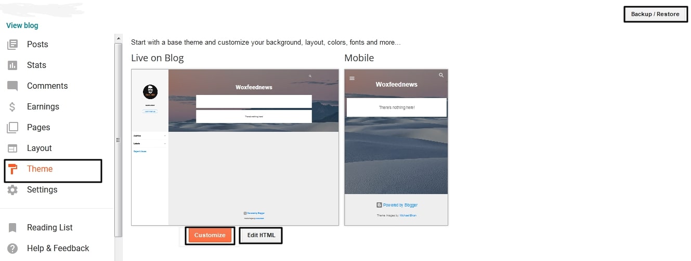Click the Backup / Restore button
This screenshot has height=261, width=691.
[x=655, y=14]
